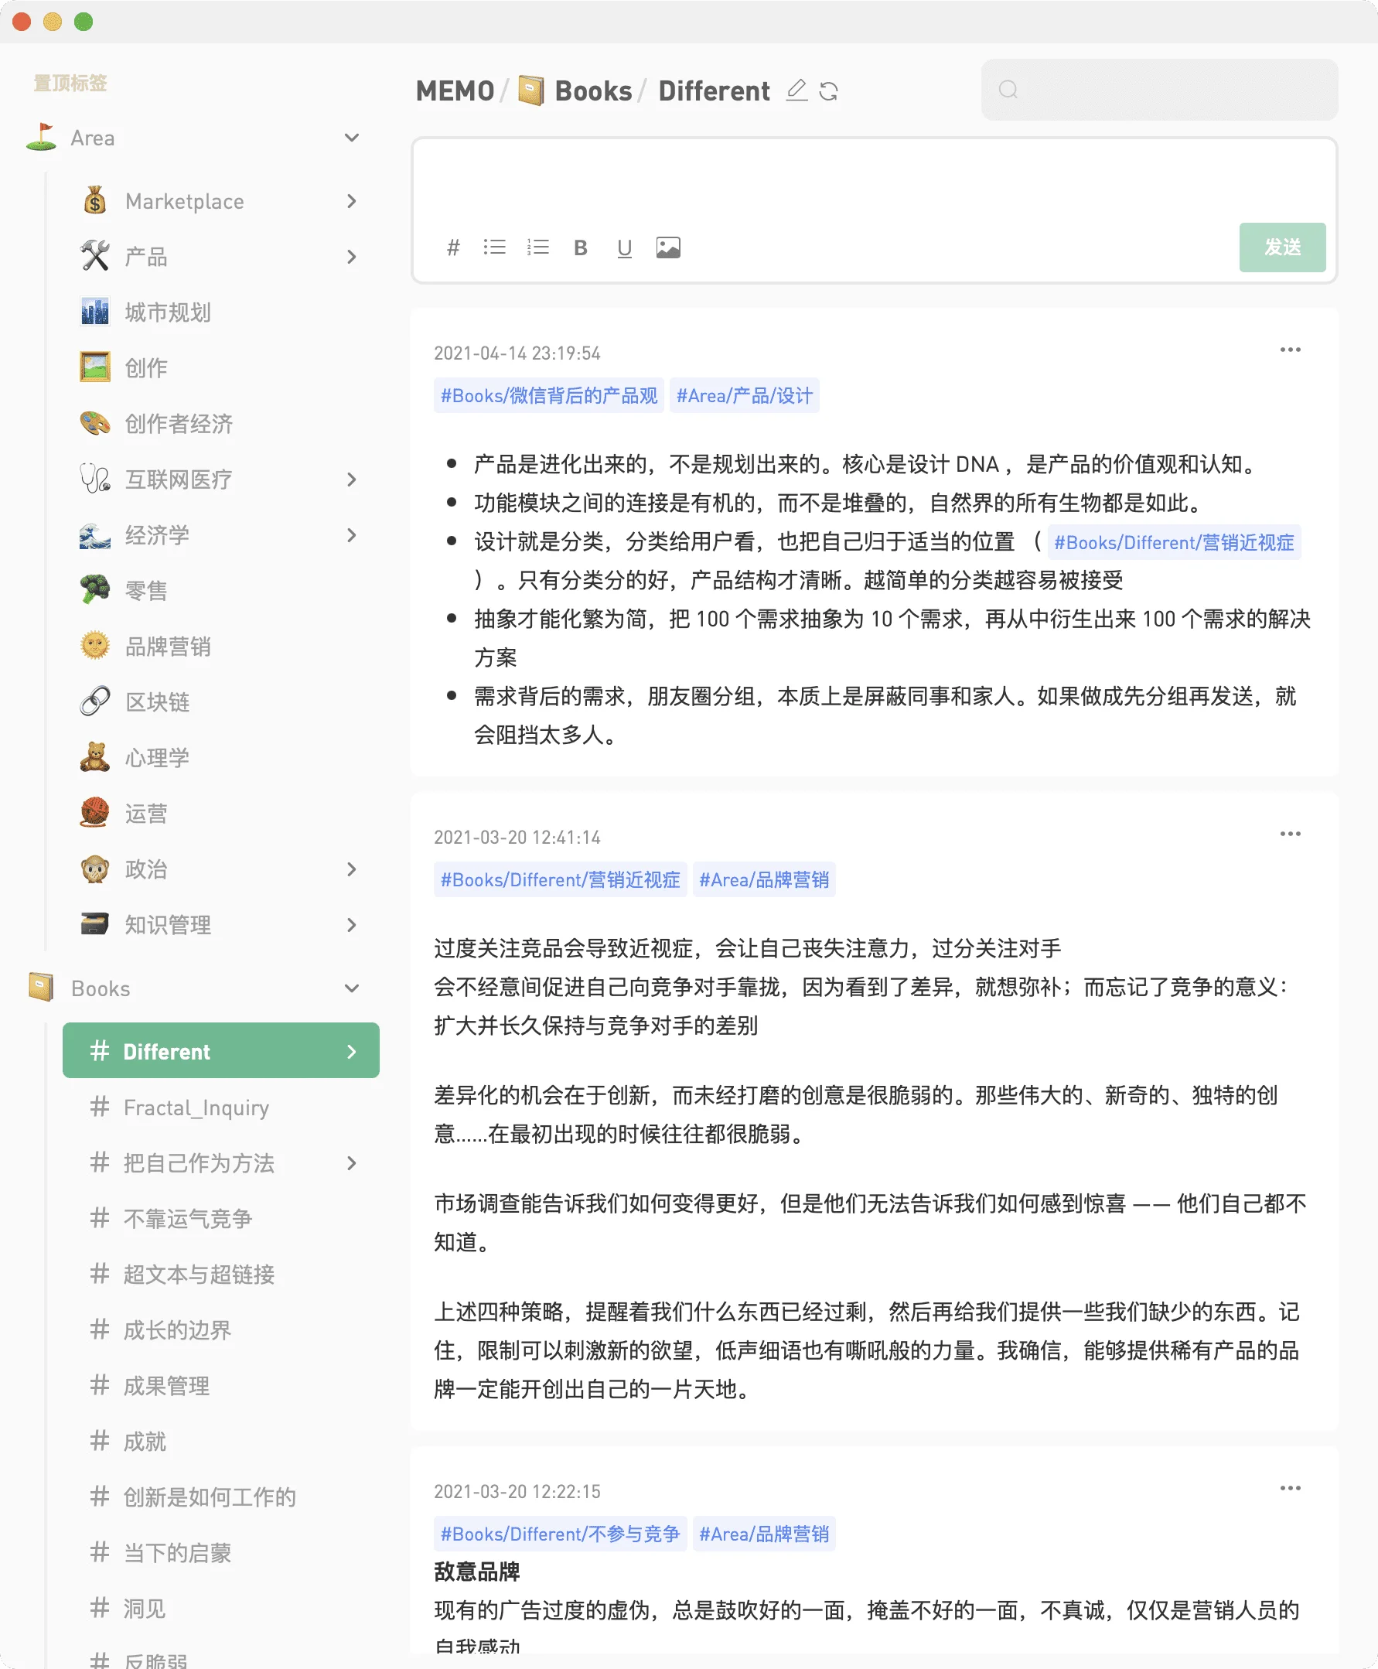Open the 成果管理 tag

pyautogui.click(x=220, y=1385)
